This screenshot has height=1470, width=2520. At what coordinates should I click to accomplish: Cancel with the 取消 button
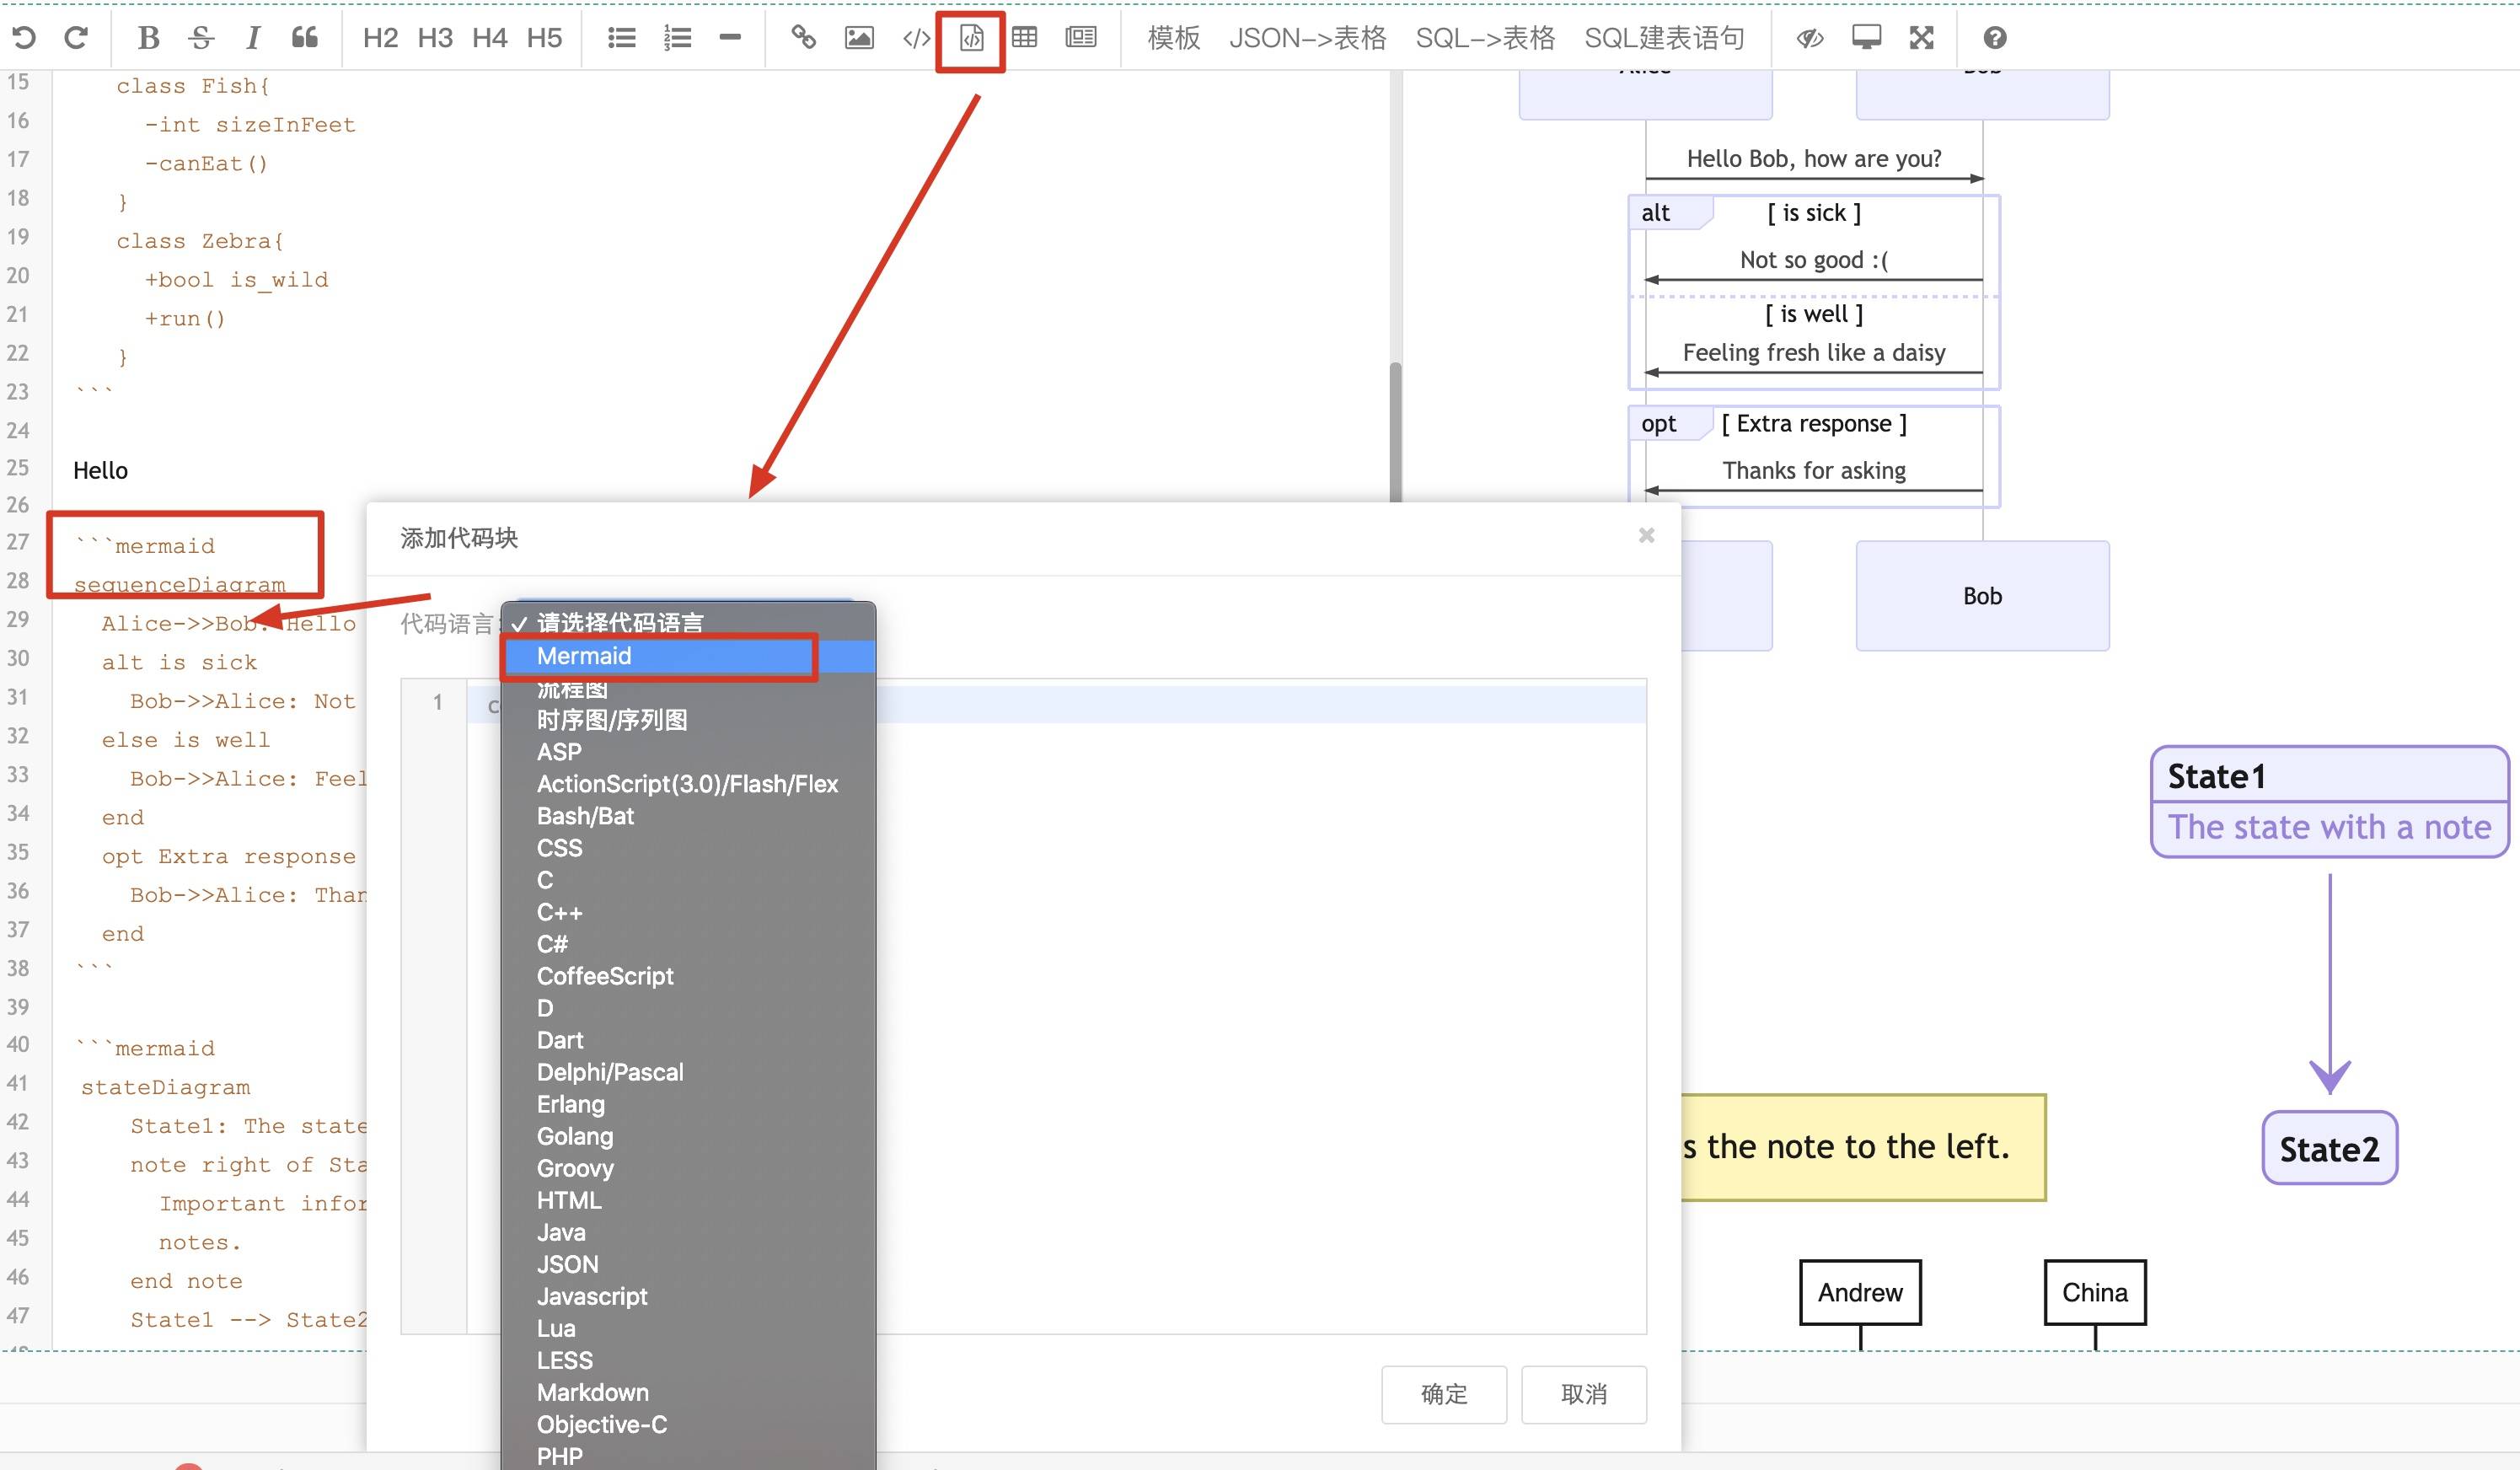coord(1583,1394)
